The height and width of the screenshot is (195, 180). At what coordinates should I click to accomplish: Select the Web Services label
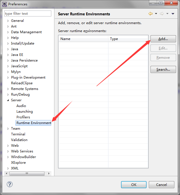(22, 151)
